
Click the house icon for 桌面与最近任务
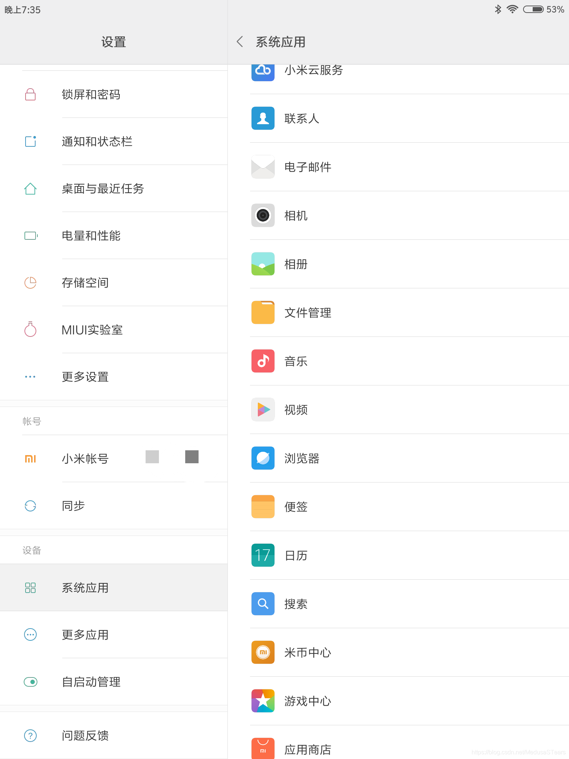tap(30, 189)
